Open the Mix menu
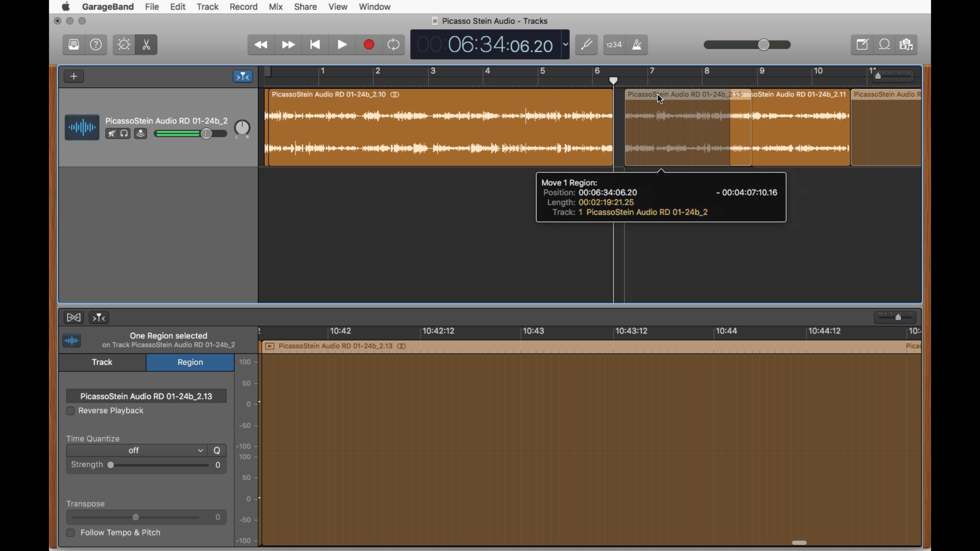 point(276,7)
